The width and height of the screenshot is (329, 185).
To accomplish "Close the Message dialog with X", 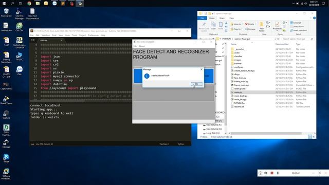I will coord(202,69).
